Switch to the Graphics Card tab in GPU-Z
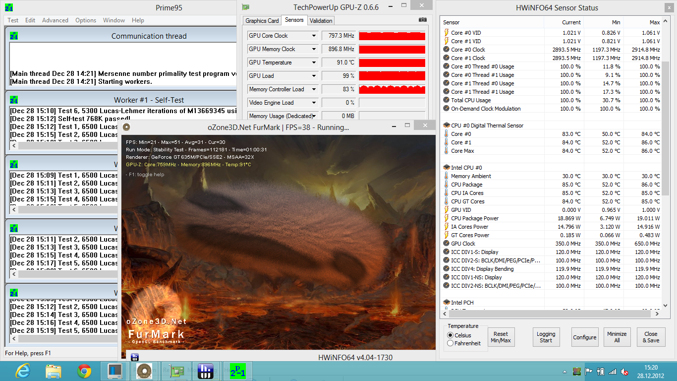 (262, 21)
